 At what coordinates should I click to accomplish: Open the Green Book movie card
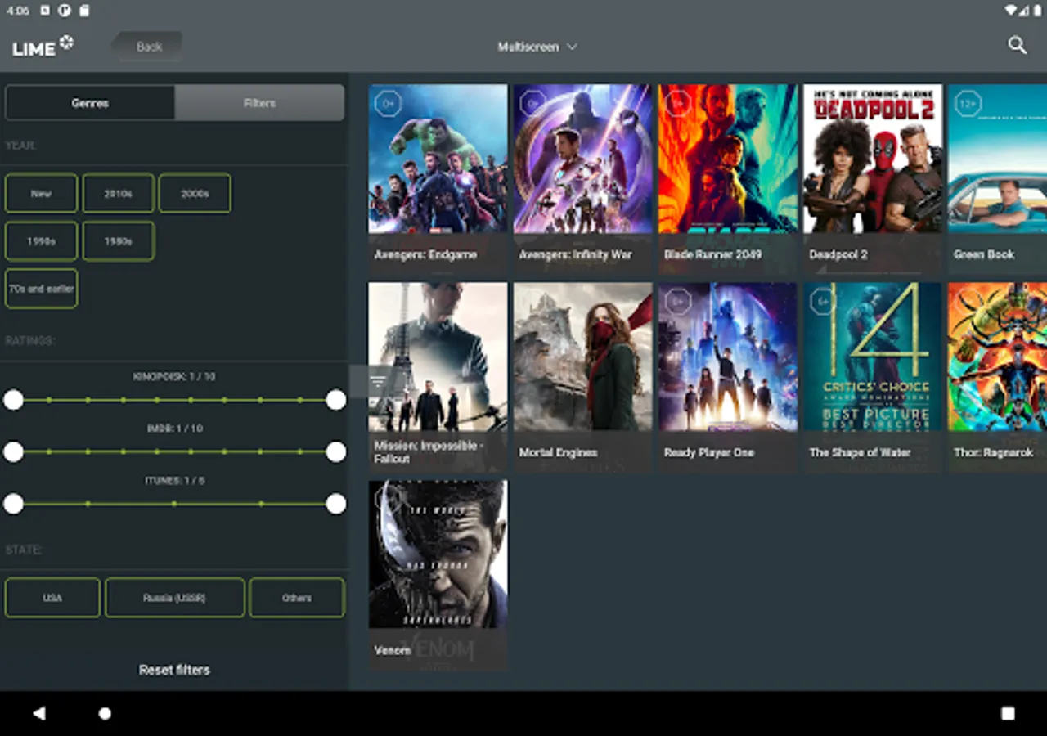click(x=998, y=179)
